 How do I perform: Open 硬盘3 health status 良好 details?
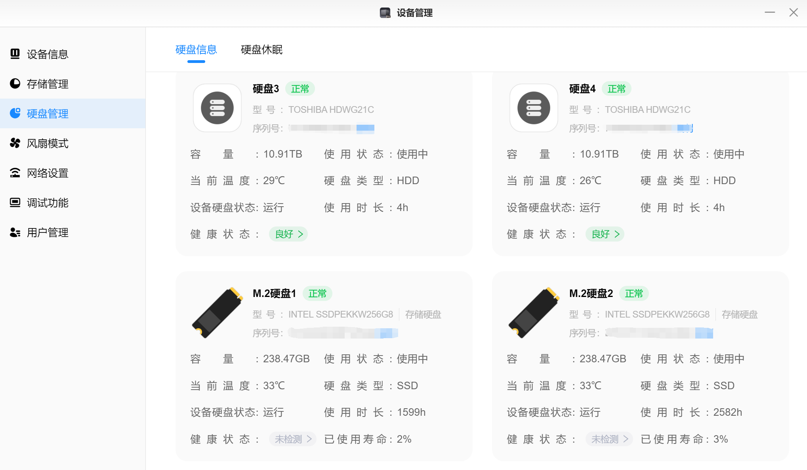[288, 234]
